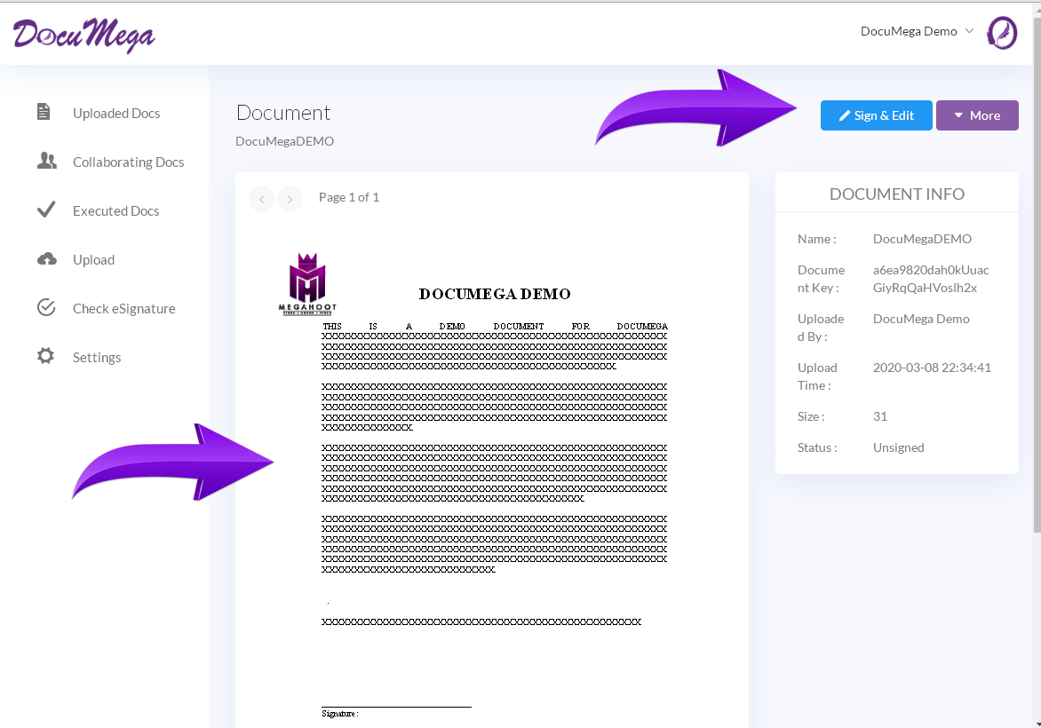Viewport: 1041px width, 728px height.
Task: Open Uploaded Docs in sidebar
Action: pyautogui.click(x=116, y=113)
